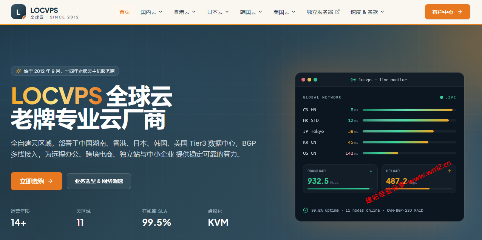Open the 香港云 menu
The width and height of the screenshot is (482, 240).
coord(185,12)
